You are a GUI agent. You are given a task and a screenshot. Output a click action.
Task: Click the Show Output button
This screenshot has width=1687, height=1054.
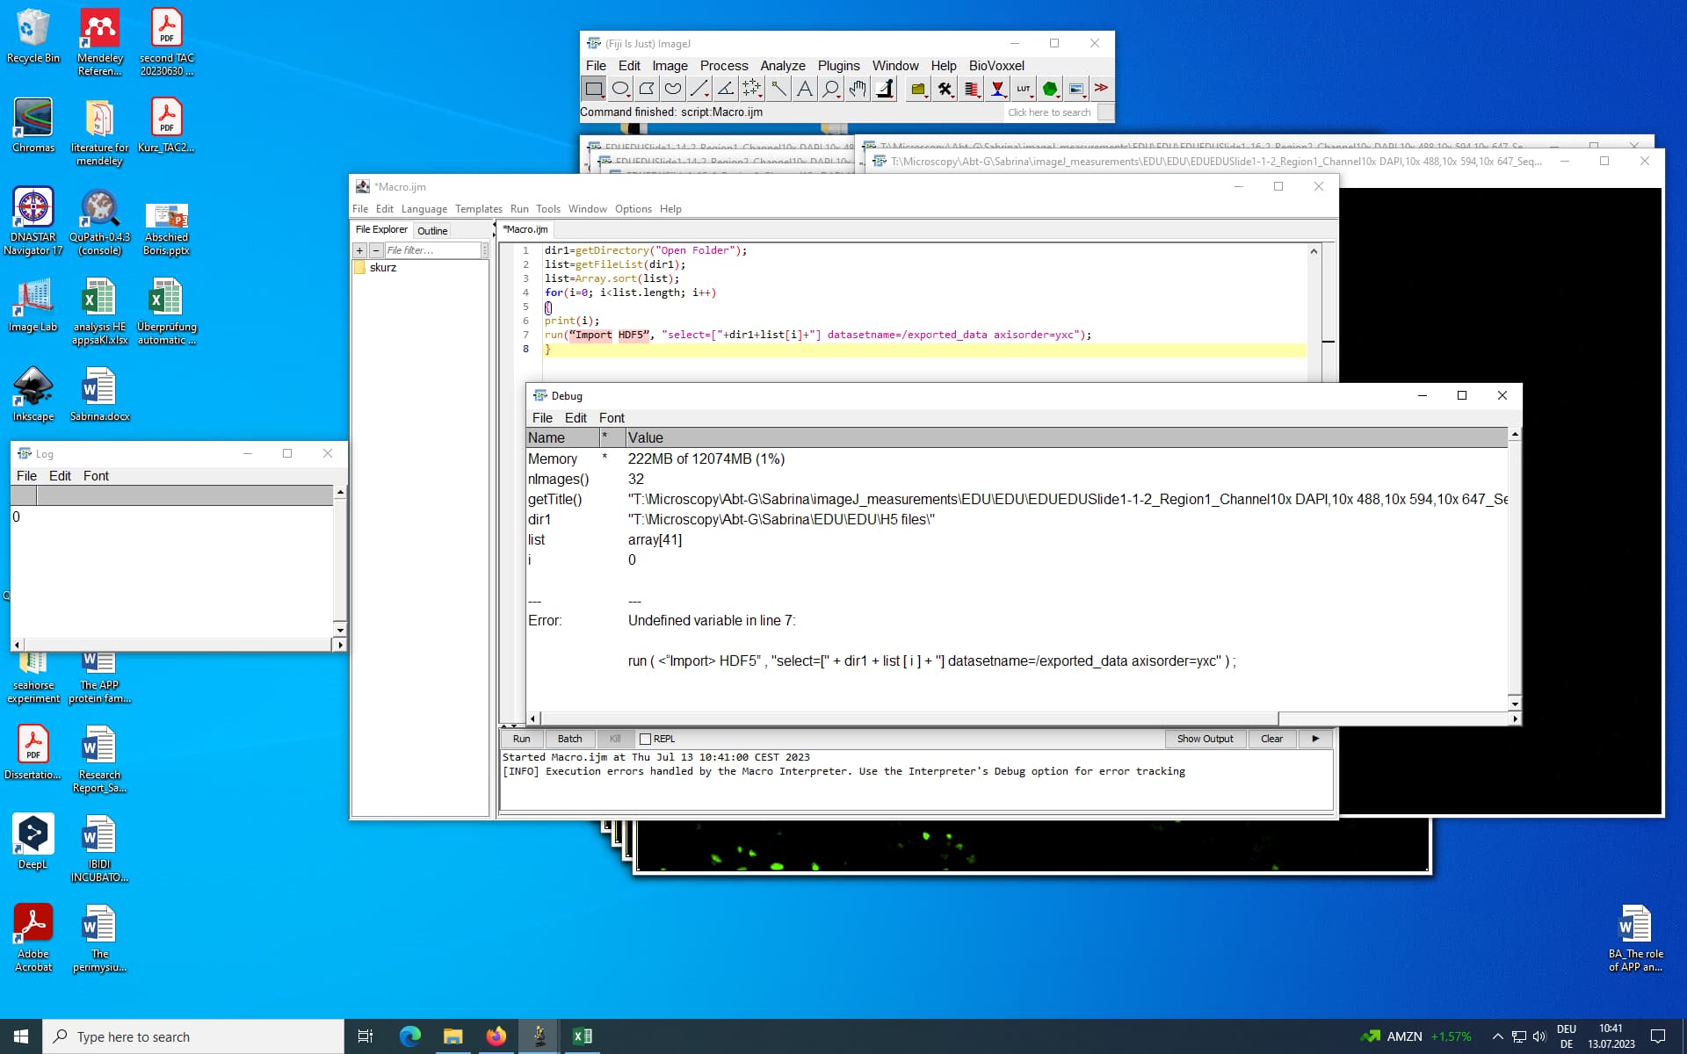click(1205, 739)
